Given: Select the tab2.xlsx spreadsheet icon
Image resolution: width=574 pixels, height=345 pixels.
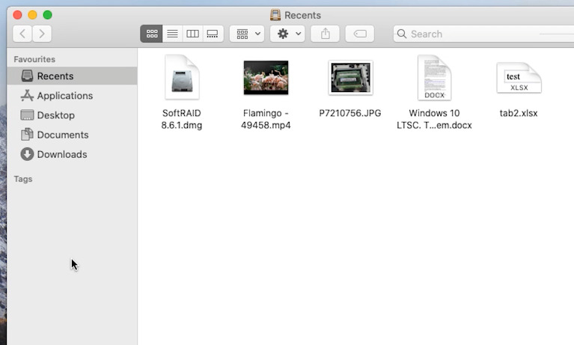Looking at the screenshot, I should tap(519, 78).
